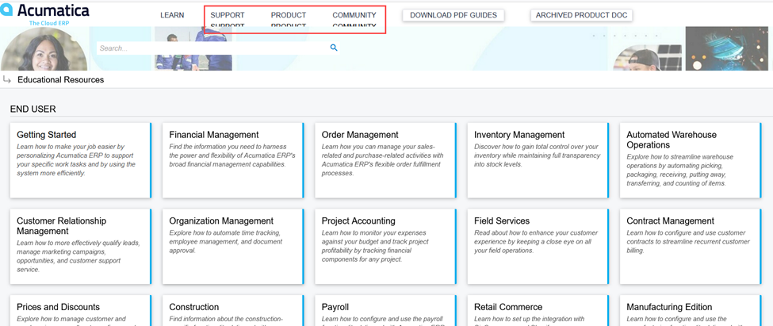
Task: Open the Getting Started card
Action: pos(81,160)
